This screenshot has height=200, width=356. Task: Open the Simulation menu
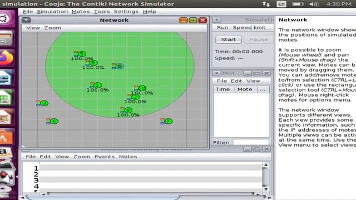52,12
